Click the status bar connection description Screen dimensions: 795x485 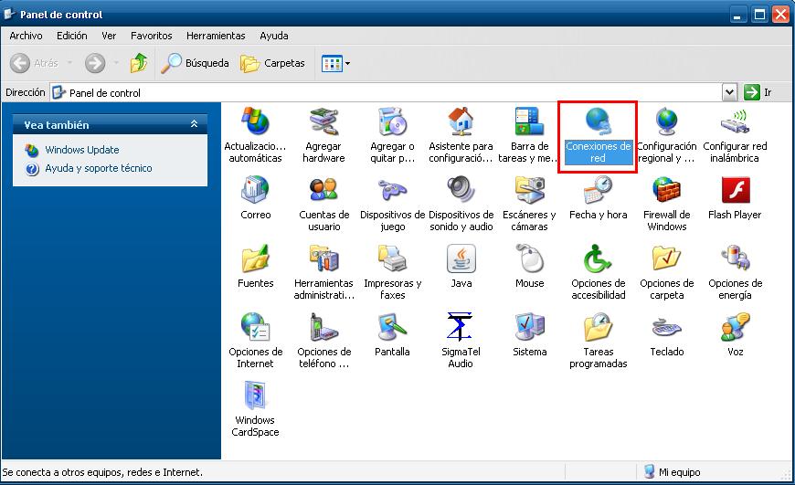tap(102, 472)
